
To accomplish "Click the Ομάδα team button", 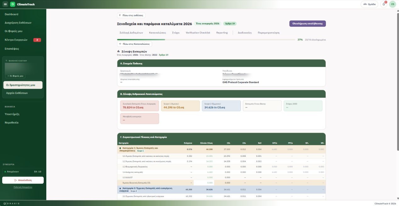I will point(369,4).
